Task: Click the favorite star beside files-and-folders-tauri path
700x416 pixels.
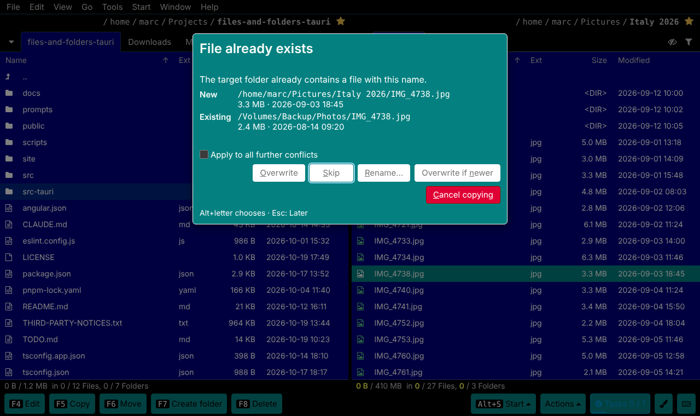Action: point(341,21)
